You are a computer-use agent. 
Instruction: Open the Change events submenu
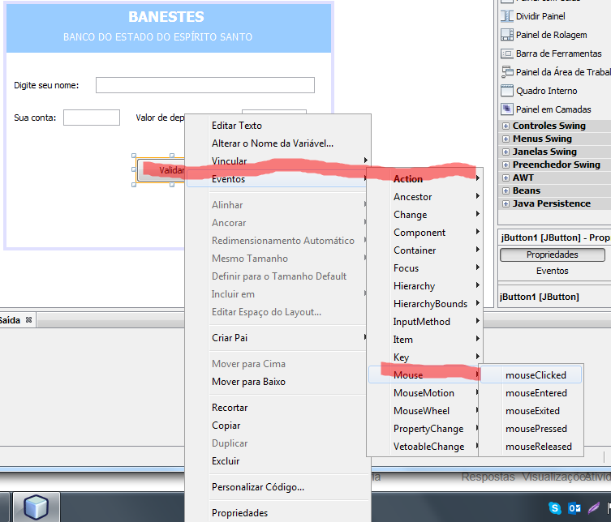[424, 215]
